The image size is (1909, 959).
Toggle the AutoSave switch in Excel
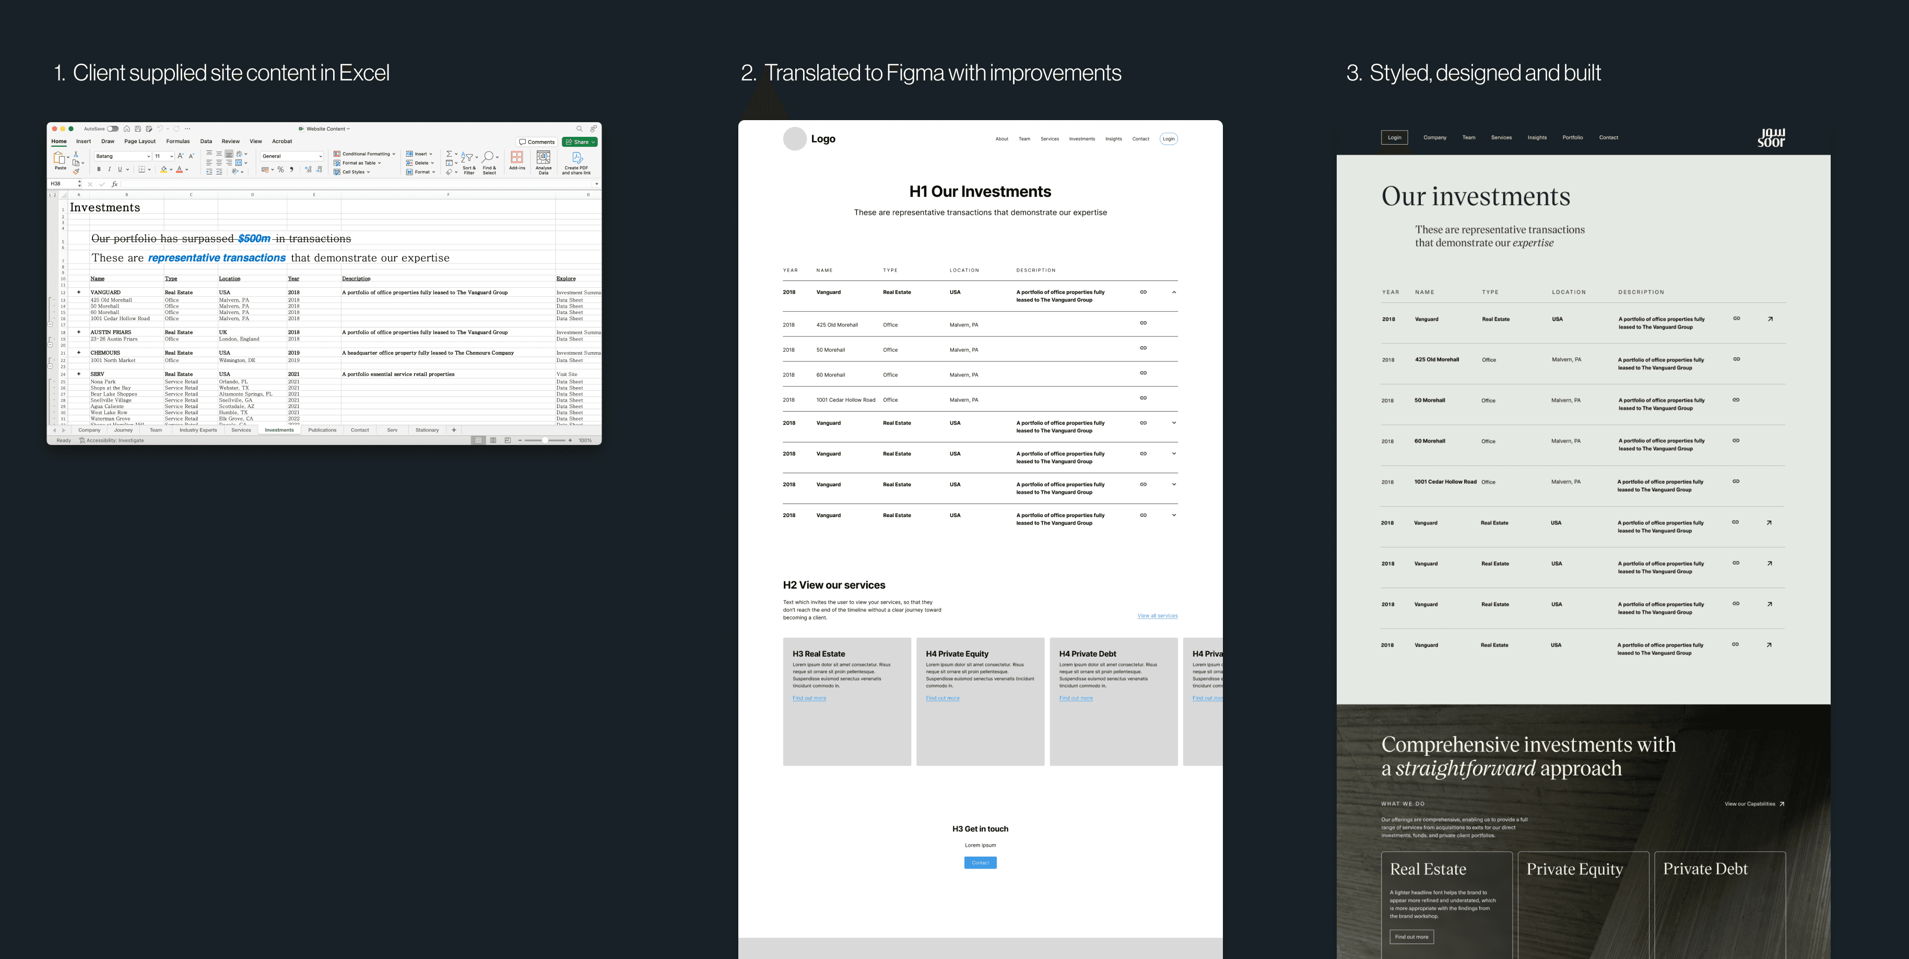click(x=113, y=129)
